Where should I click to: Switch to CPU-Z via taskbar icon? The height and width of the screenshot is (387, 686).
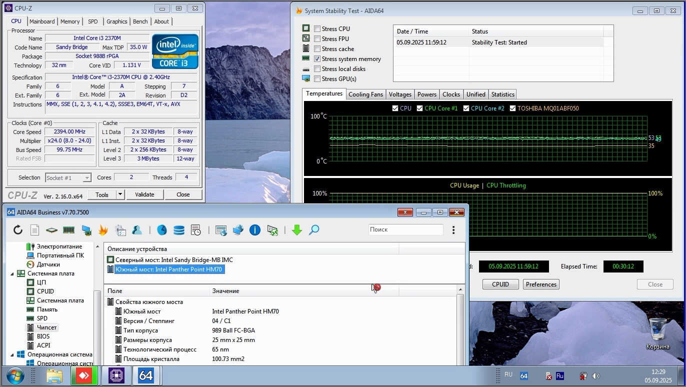click(116, 375)
